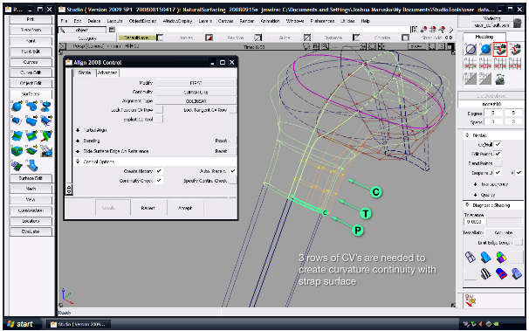Select the green and blue cube surface tool

point(17,150)
